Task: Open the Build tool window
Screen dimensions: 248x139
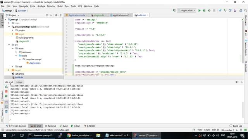Action: tap(64, 126)
